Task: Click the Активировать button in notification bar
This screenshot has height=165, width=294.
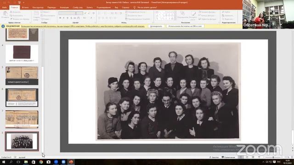Action: pos(156,27)
